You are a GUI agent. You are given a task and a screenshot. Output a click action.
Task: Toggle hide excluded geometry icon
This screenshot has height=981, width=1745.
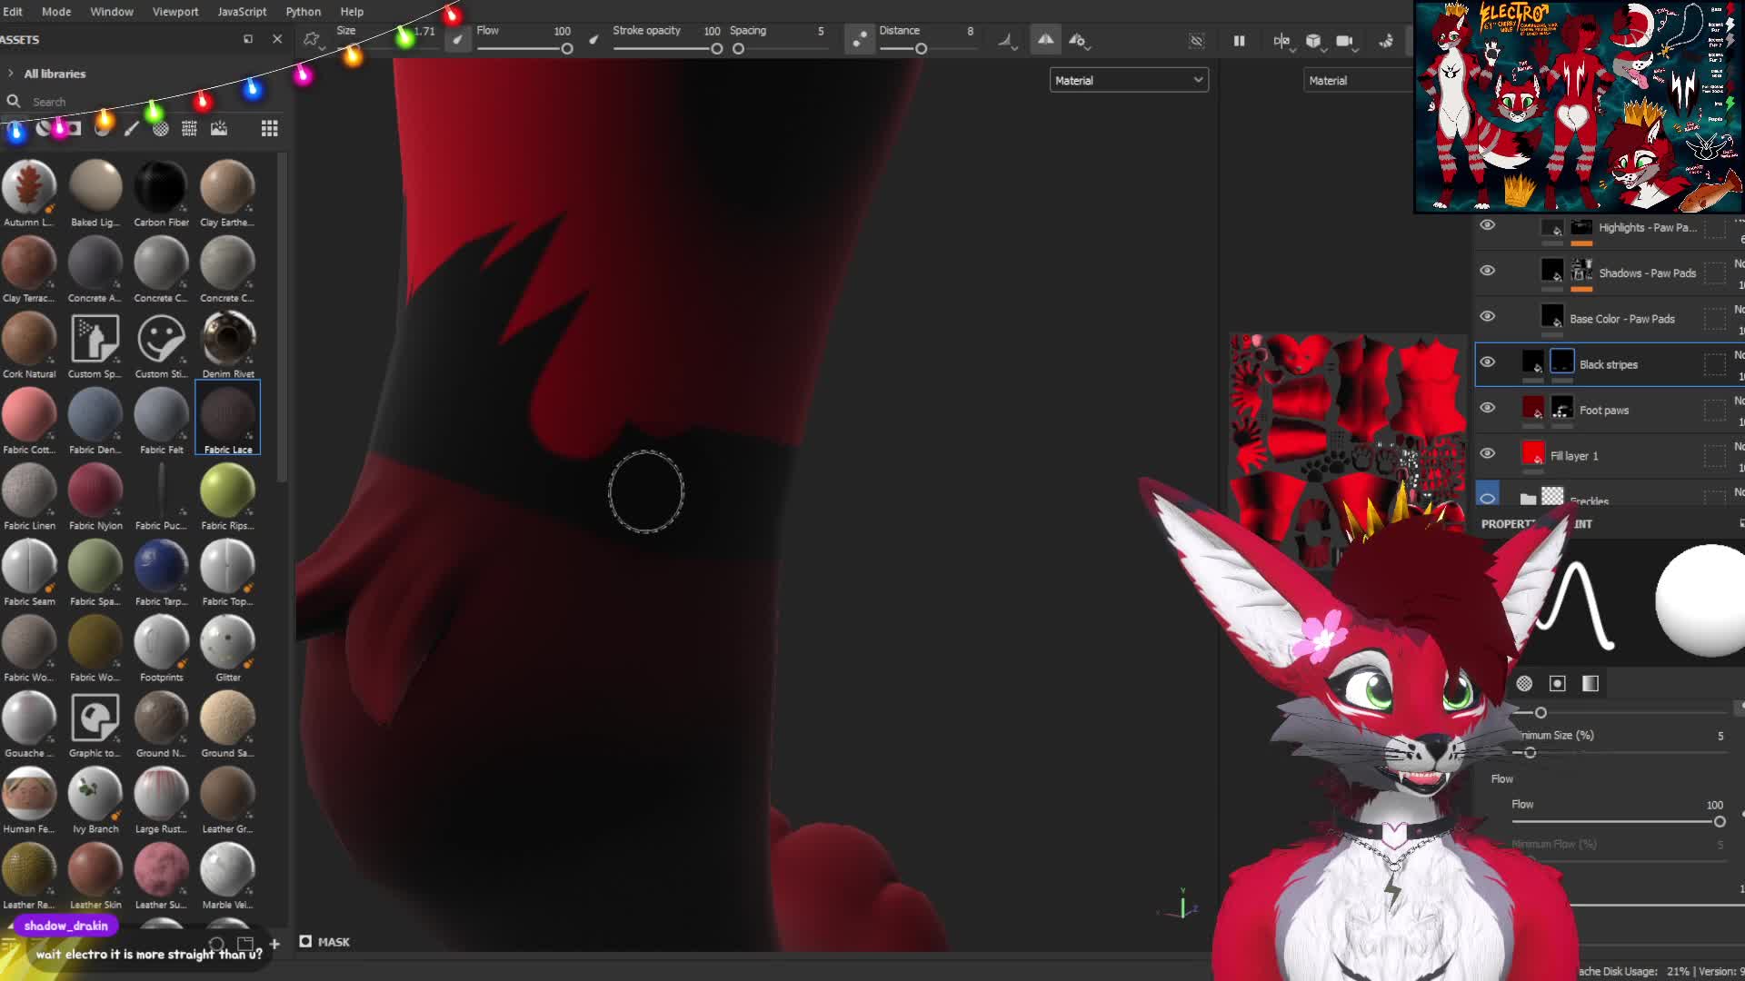[x=1197, y=41]
